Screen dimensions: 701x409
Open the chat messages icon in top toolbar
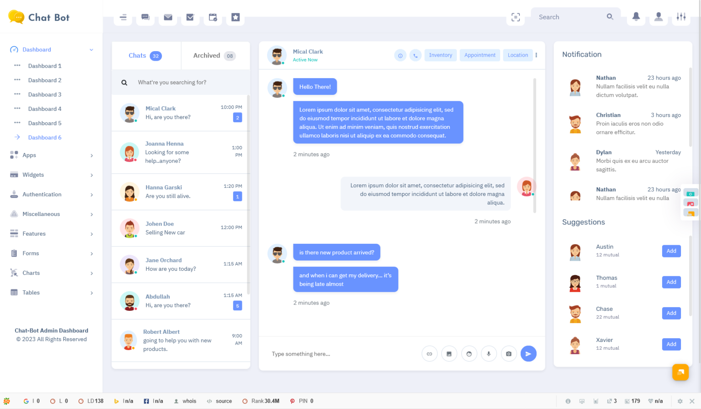click(145, 17)
